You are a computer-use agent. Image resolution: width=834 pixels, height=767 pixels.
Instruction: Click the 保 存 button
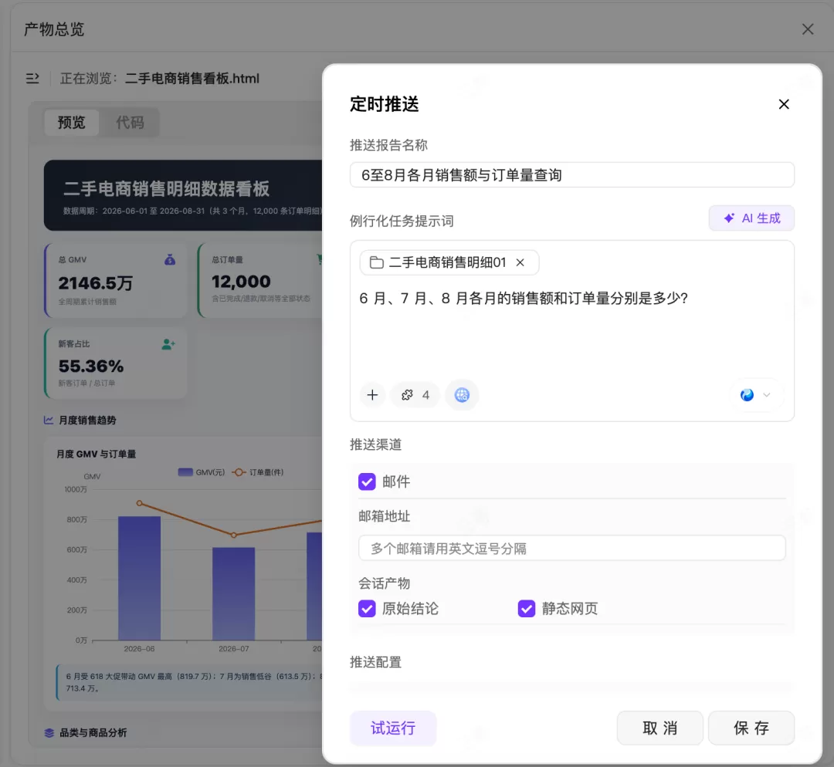click(x=751, y=728)
